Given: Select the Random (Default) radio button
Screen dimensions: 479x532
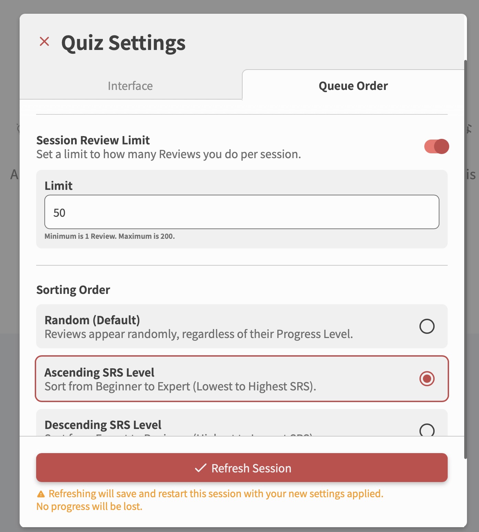Looking at the screenshot, I should 427,326.
